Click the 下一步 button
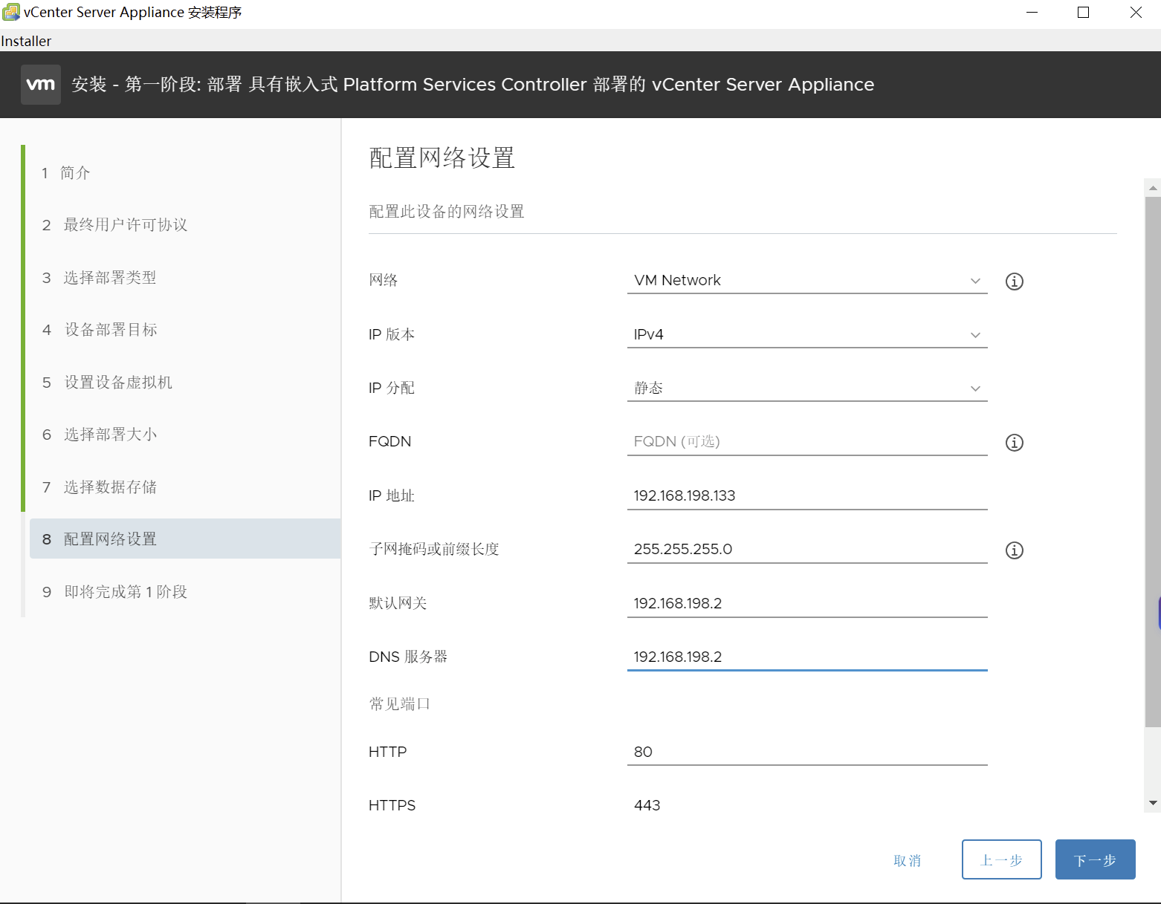The width and height of the screenshot is (1161, 904). tap(1095, 859)
